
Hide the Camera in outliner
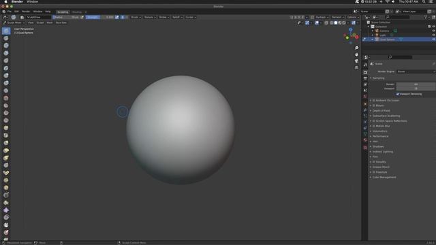433,31
